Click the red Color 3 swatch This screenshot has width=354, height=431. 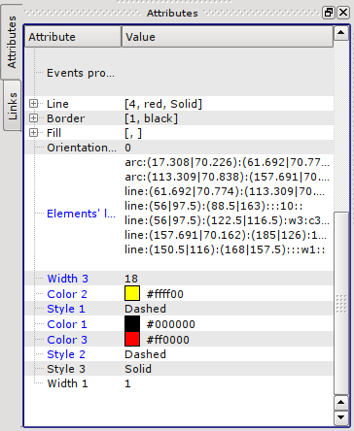coord(132,339)
